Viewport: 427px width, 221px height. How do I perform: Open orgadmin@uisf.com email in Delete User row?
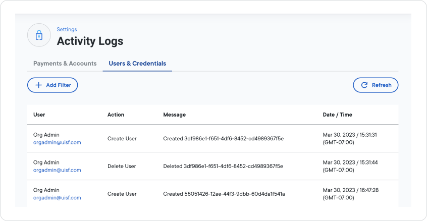[x=57, y=170]
